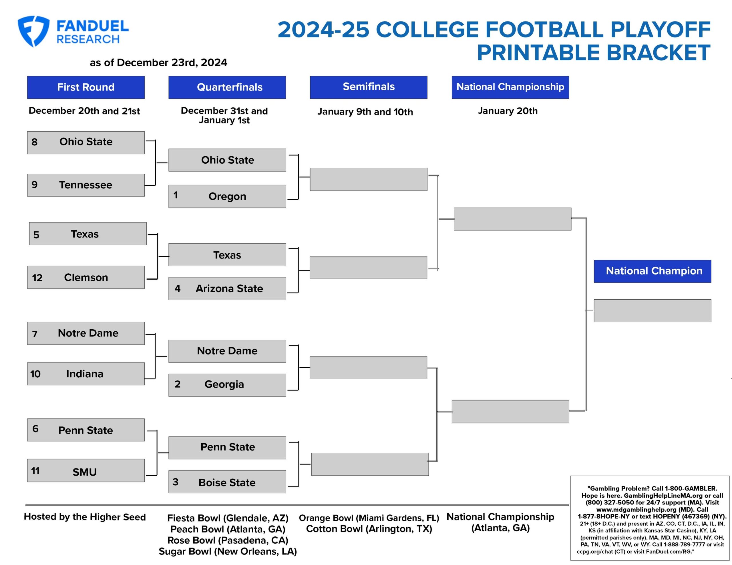Screen dimensions: 732x565
Task: Click the quarterfinal Penn State box
Action: pos(227,447)
